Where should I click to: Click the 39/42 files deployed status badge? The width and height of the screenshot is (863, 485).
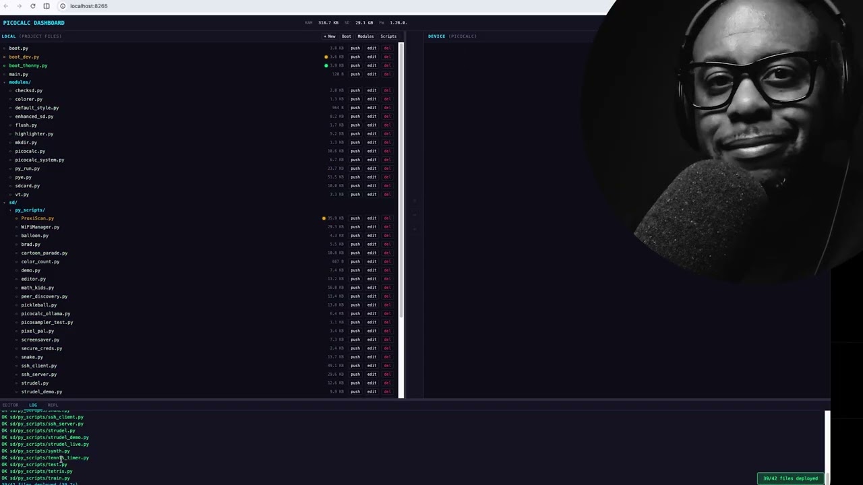pyautogui.click(x=790, y=478)
